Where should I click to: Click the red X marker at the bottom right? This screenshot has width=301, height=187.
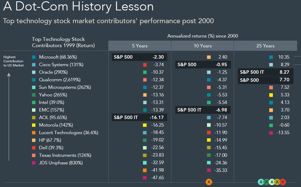(x=283, y=182)
